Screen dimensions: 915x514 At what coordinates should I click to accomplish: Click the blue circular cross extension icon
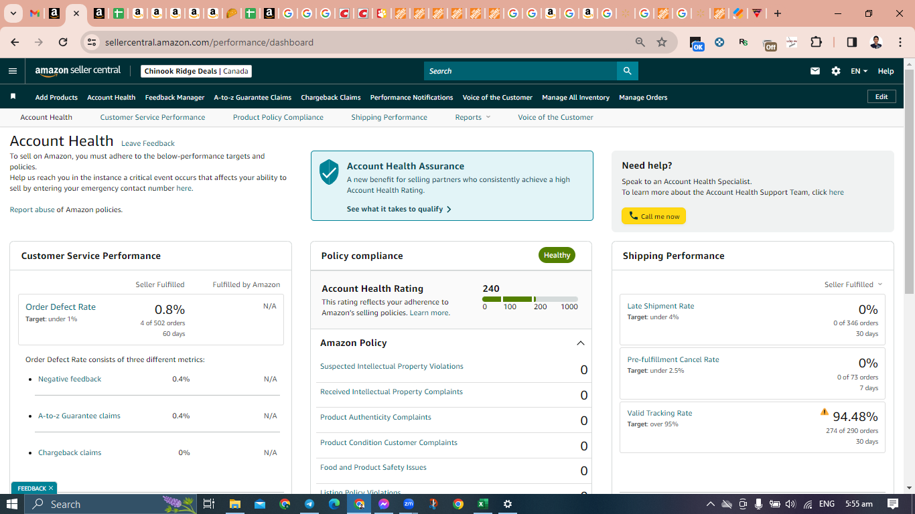pos(719,42)
